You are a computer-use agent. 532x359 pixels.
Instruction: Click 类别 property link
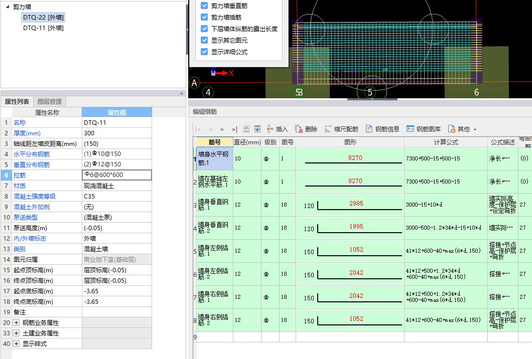coord(20,249)
